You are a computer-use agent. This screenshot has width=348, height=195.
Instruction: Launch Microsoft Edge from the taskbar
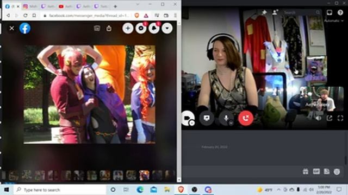pos(140,190)
